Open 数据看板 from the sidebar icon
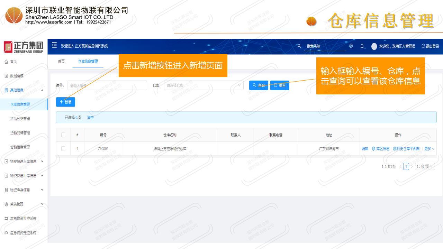This screenshot has width=443, height=249. tap(6, 76)
